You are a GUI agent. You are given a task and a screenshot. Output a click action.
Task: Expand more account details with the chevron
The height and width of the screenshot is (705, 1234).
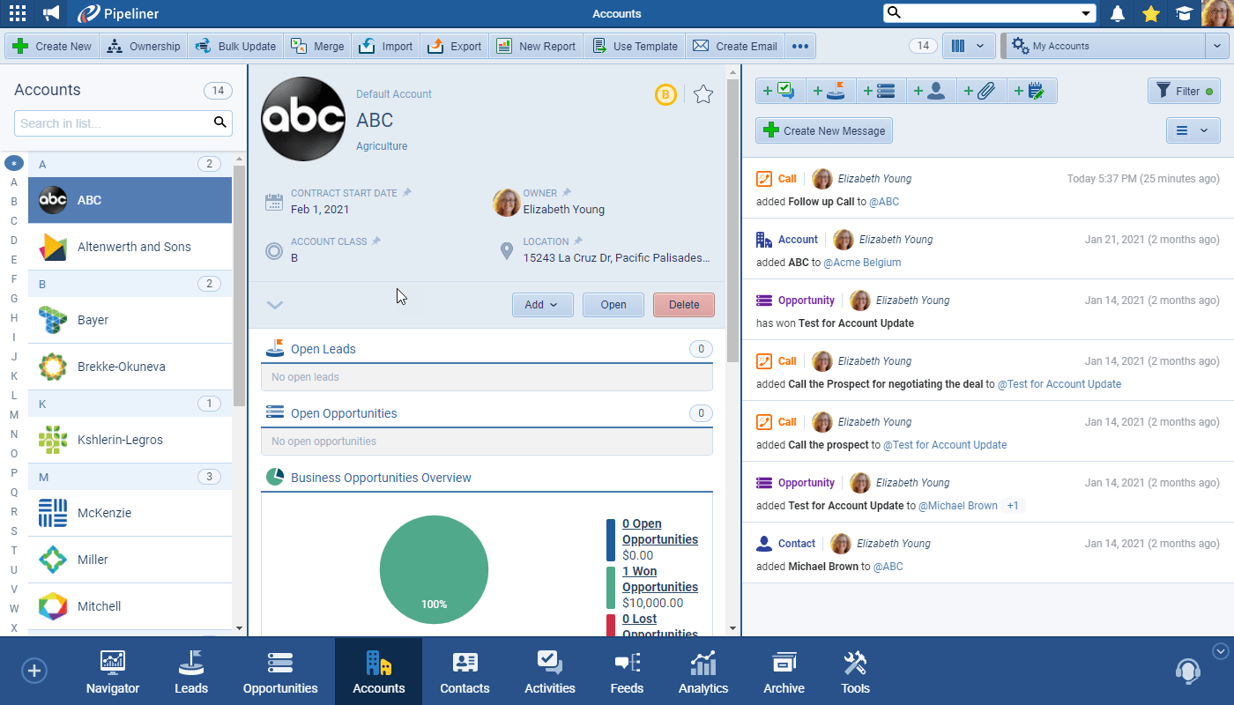tap(275, 305)
